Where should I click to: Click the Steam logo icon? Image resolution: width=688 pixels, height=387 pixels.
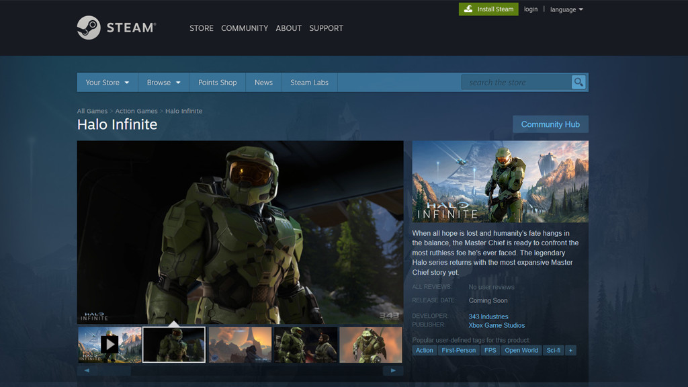pyautogui.click(x=89, y=28)
